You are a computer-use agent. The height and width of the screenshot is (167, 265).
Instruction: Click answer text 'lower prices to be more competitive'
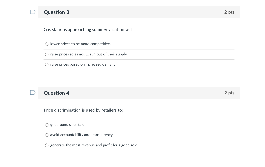(x=80, y=44)
